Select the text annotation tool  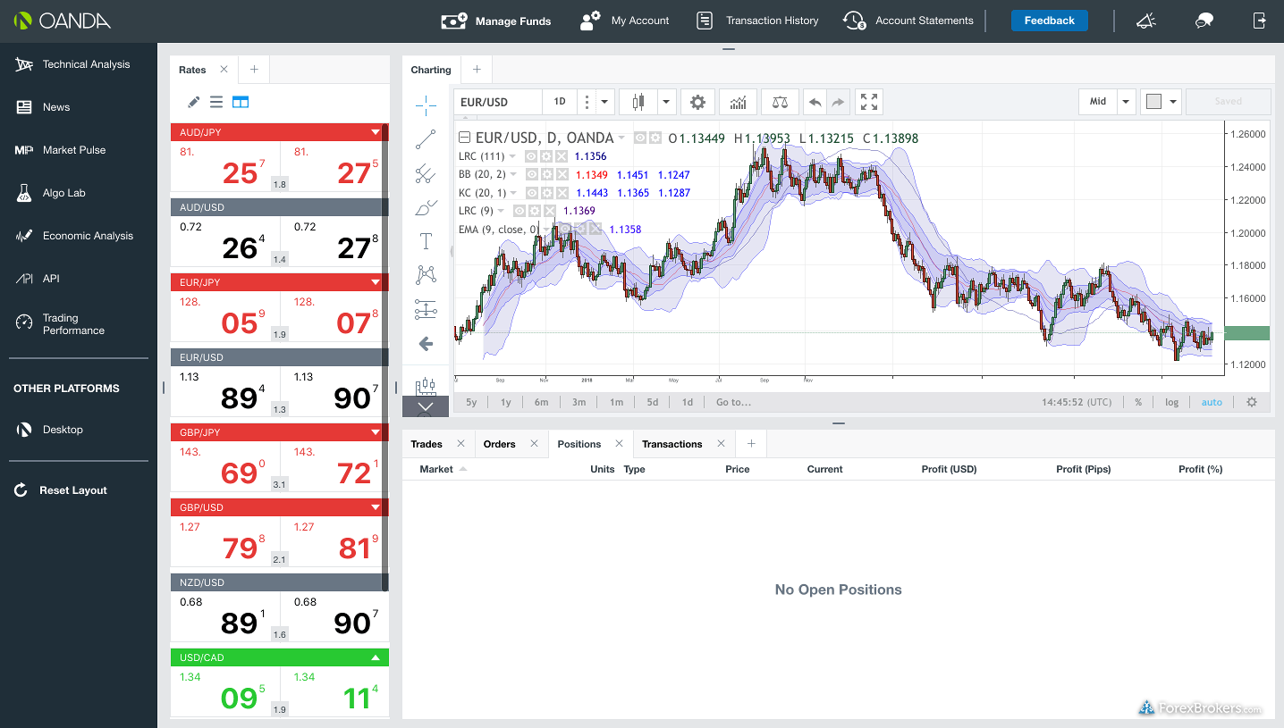(x=426, y=241)
